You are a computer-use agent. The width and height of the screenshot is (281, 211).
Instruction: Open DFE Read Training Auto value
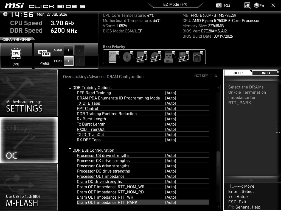click(x=171, y=93)
